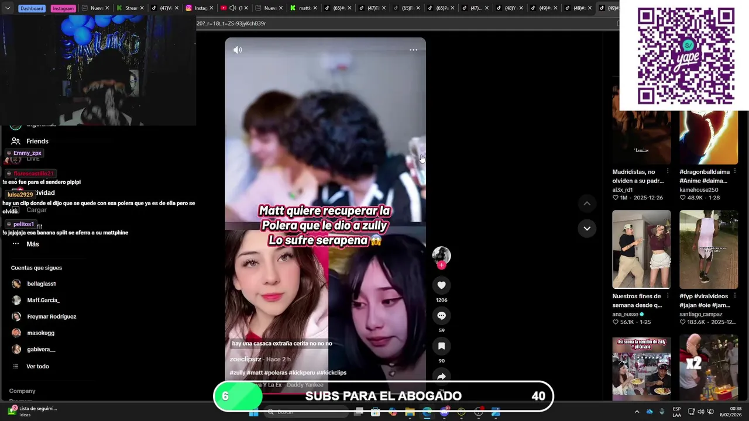749x421 pixels.
Task: Open the #poleras hashtag
Action: coord(275,372)
